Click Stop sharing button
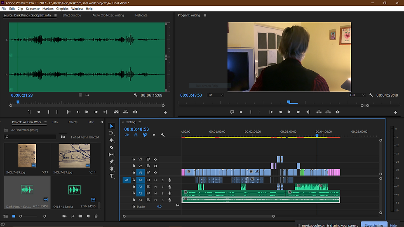 point(374,225)
